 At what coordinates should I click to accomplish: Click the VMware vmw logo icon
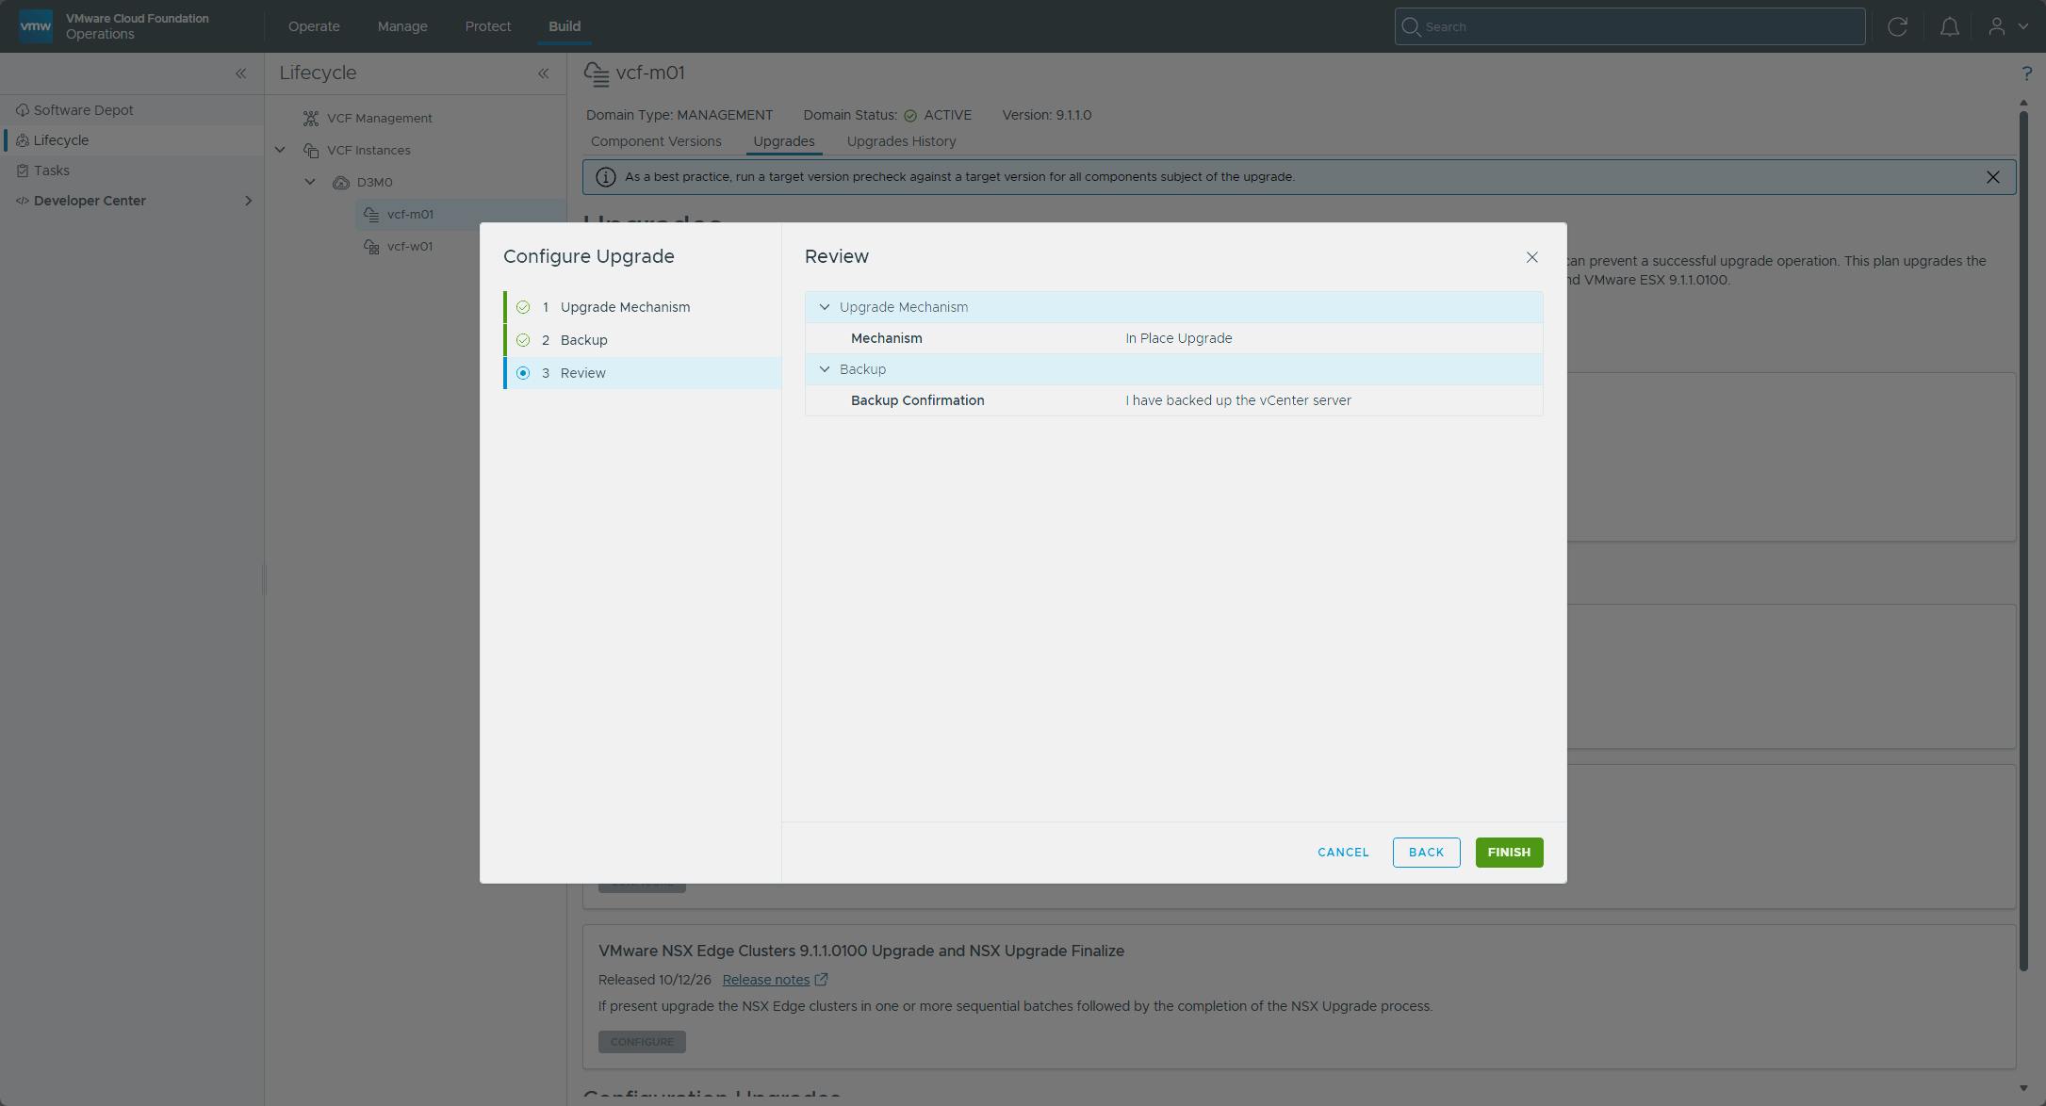(36, 26)
